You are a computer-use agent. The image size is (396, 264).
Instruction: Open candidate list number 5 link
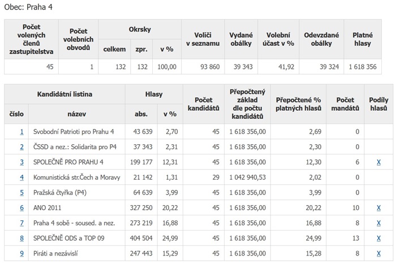21,193
